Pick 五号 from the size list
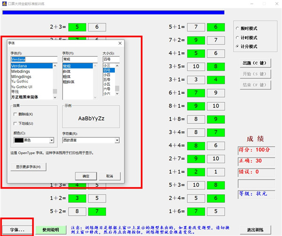 pyautogui.click(x=107, y=80)
